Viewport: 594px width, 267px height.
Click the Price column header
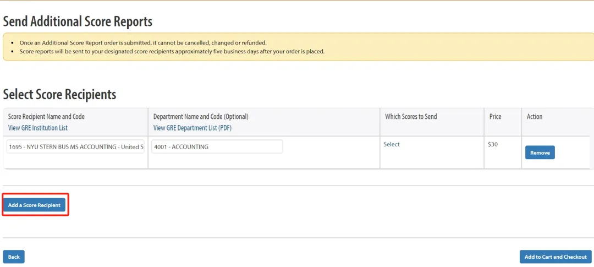tap(495, 117)
